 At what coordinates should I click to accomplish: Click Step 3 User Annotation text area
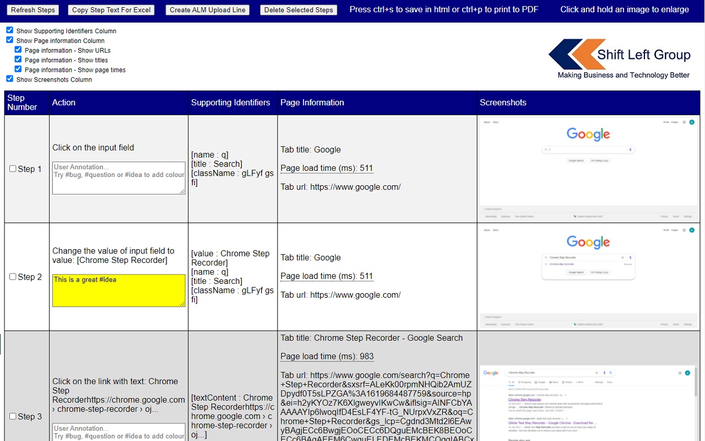pos(119,432)
